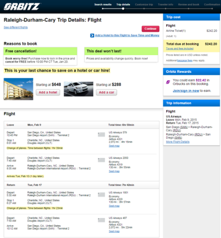Open Taxes and fees included link
The height and width of the screenshot is (238, 221).
180,49
